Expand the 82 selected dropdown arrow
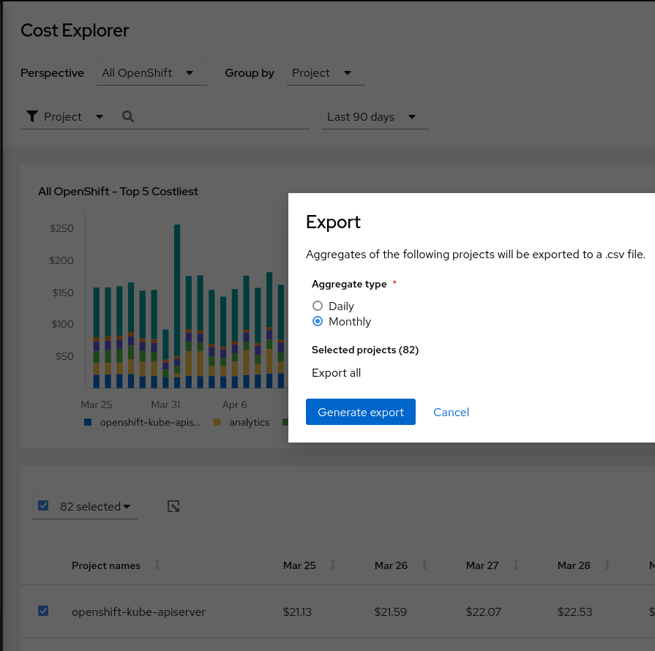The image size is (655, 651). point(127,506)
